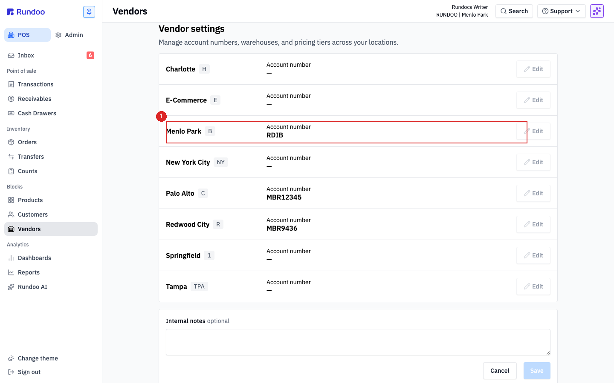614x383 pixels.
Task: Switch to the Admin tab
Action: point(70,35)
